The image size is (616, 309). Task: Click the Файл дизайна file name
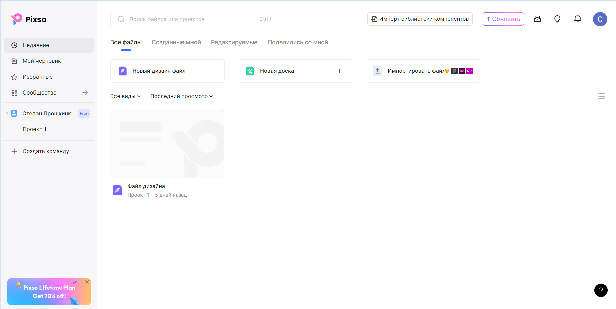pos(146,186)
